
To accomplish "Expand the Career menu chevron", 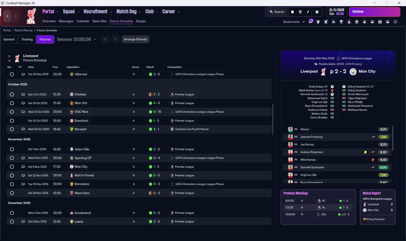I will [x=179, y=12].
